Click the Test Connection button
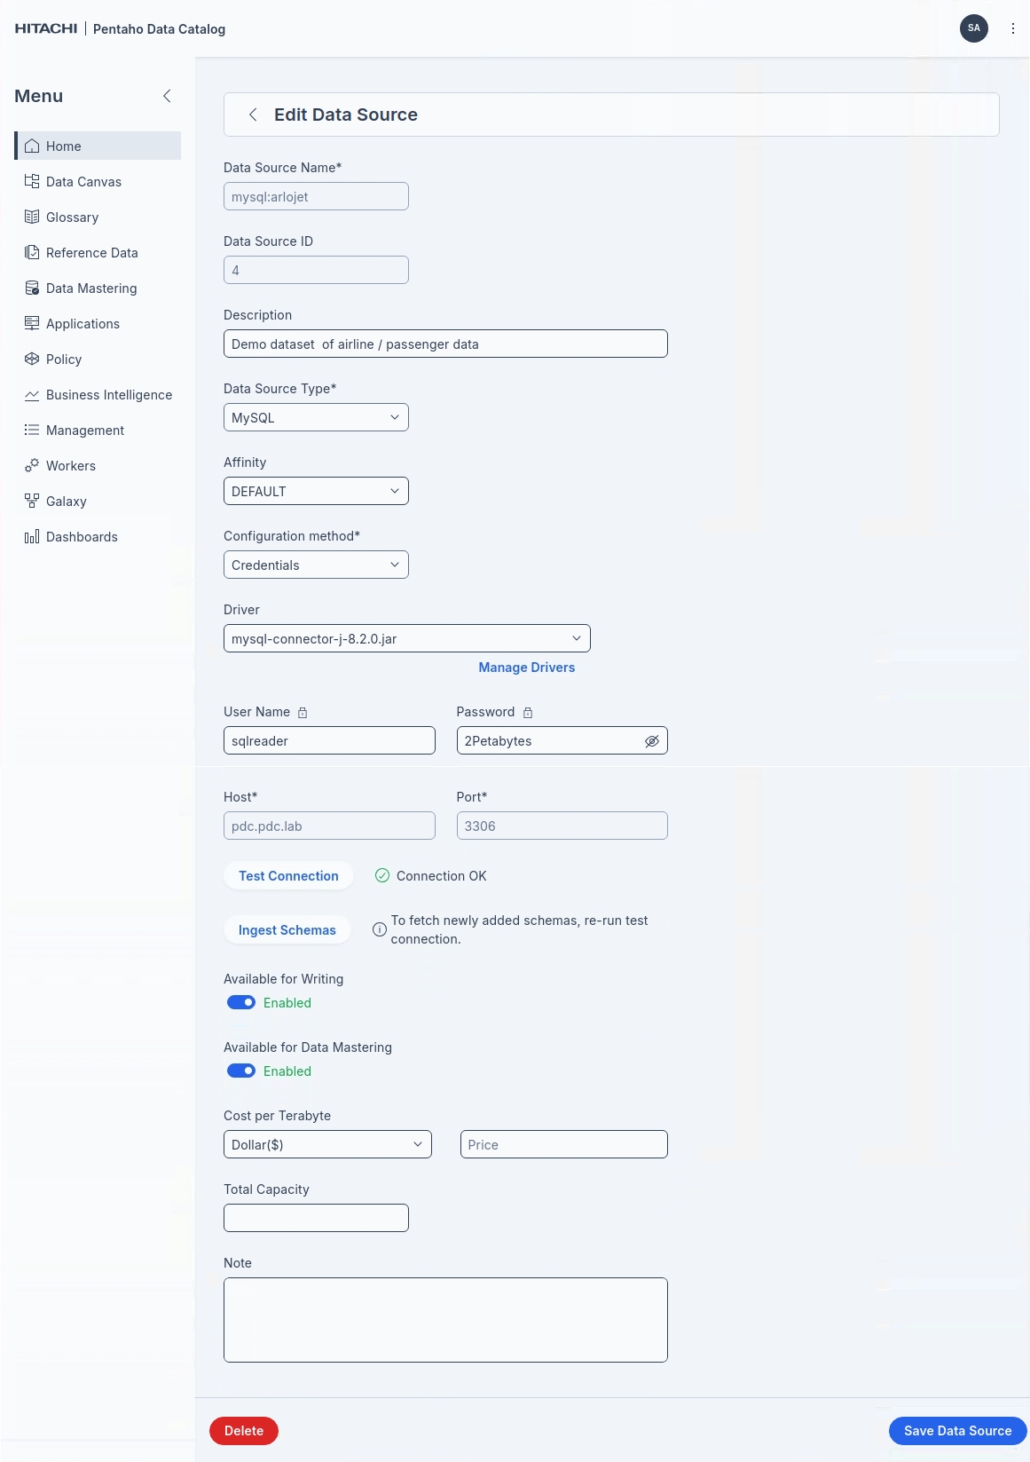The width and height of the screenshot is (1030, 1462). 288,876
